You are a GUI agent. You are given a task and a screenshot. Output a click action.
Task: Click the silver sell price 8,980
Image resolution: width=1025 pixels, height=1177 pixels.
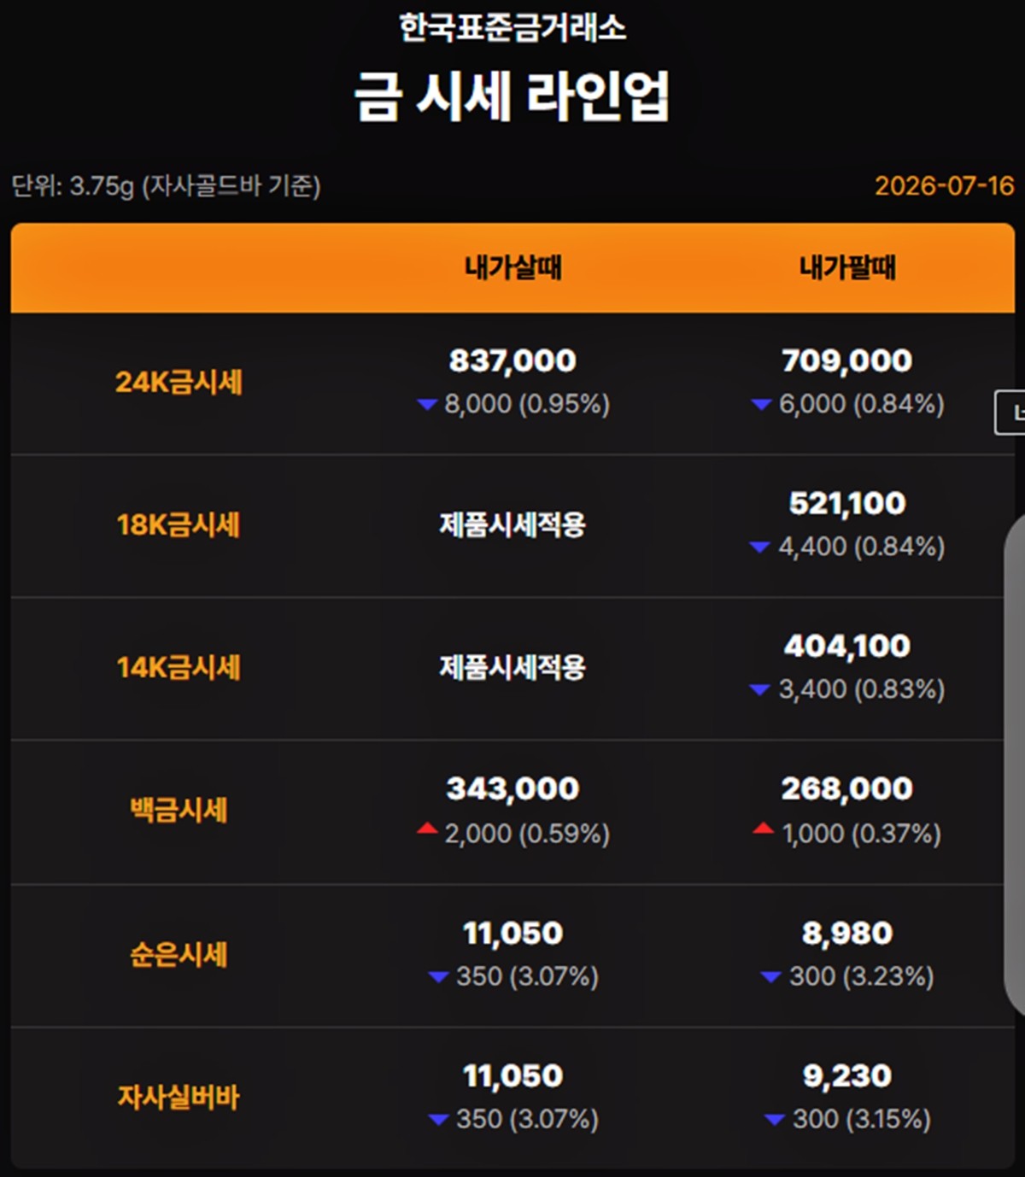click(847, 933)
